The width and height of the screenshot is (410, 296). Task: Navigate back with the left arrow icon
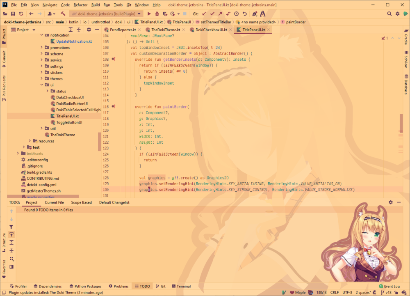(32, 14)
